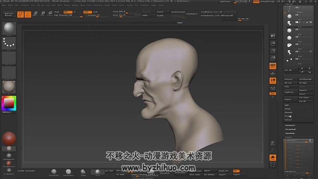Open the material sphere selector
Viewport: 318px width, 179px height.
tap(9, 87)
